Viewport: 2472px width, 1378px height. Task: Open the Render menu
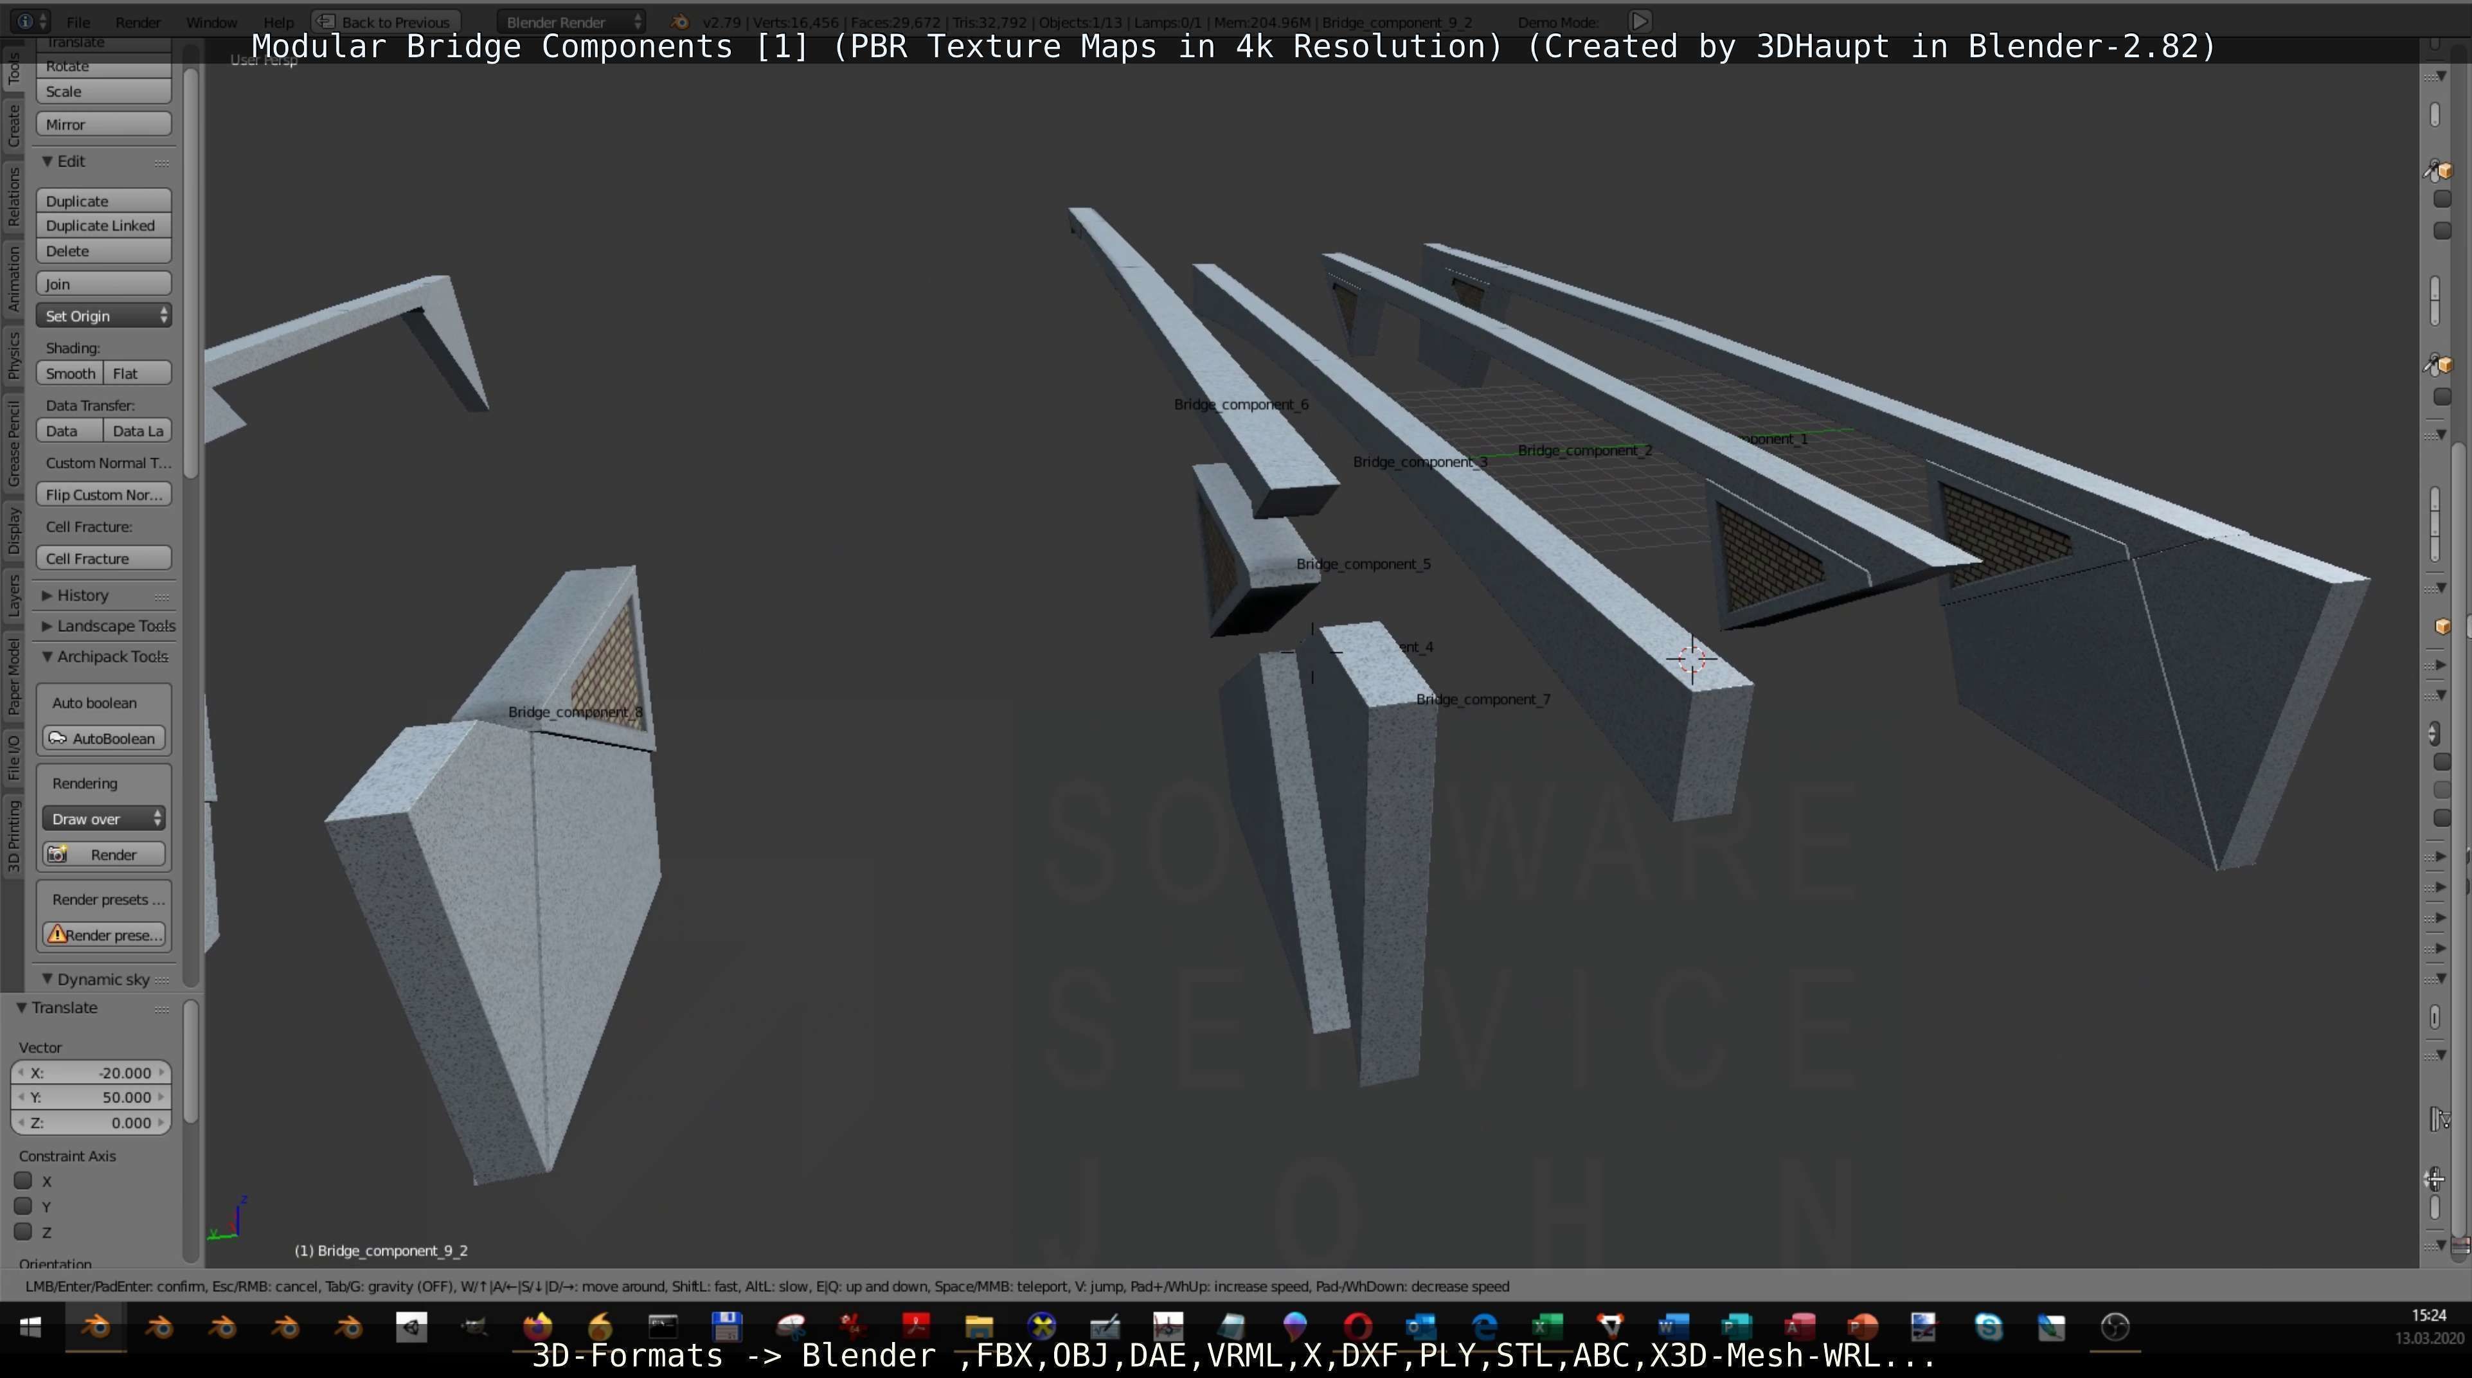coord(138,21)
